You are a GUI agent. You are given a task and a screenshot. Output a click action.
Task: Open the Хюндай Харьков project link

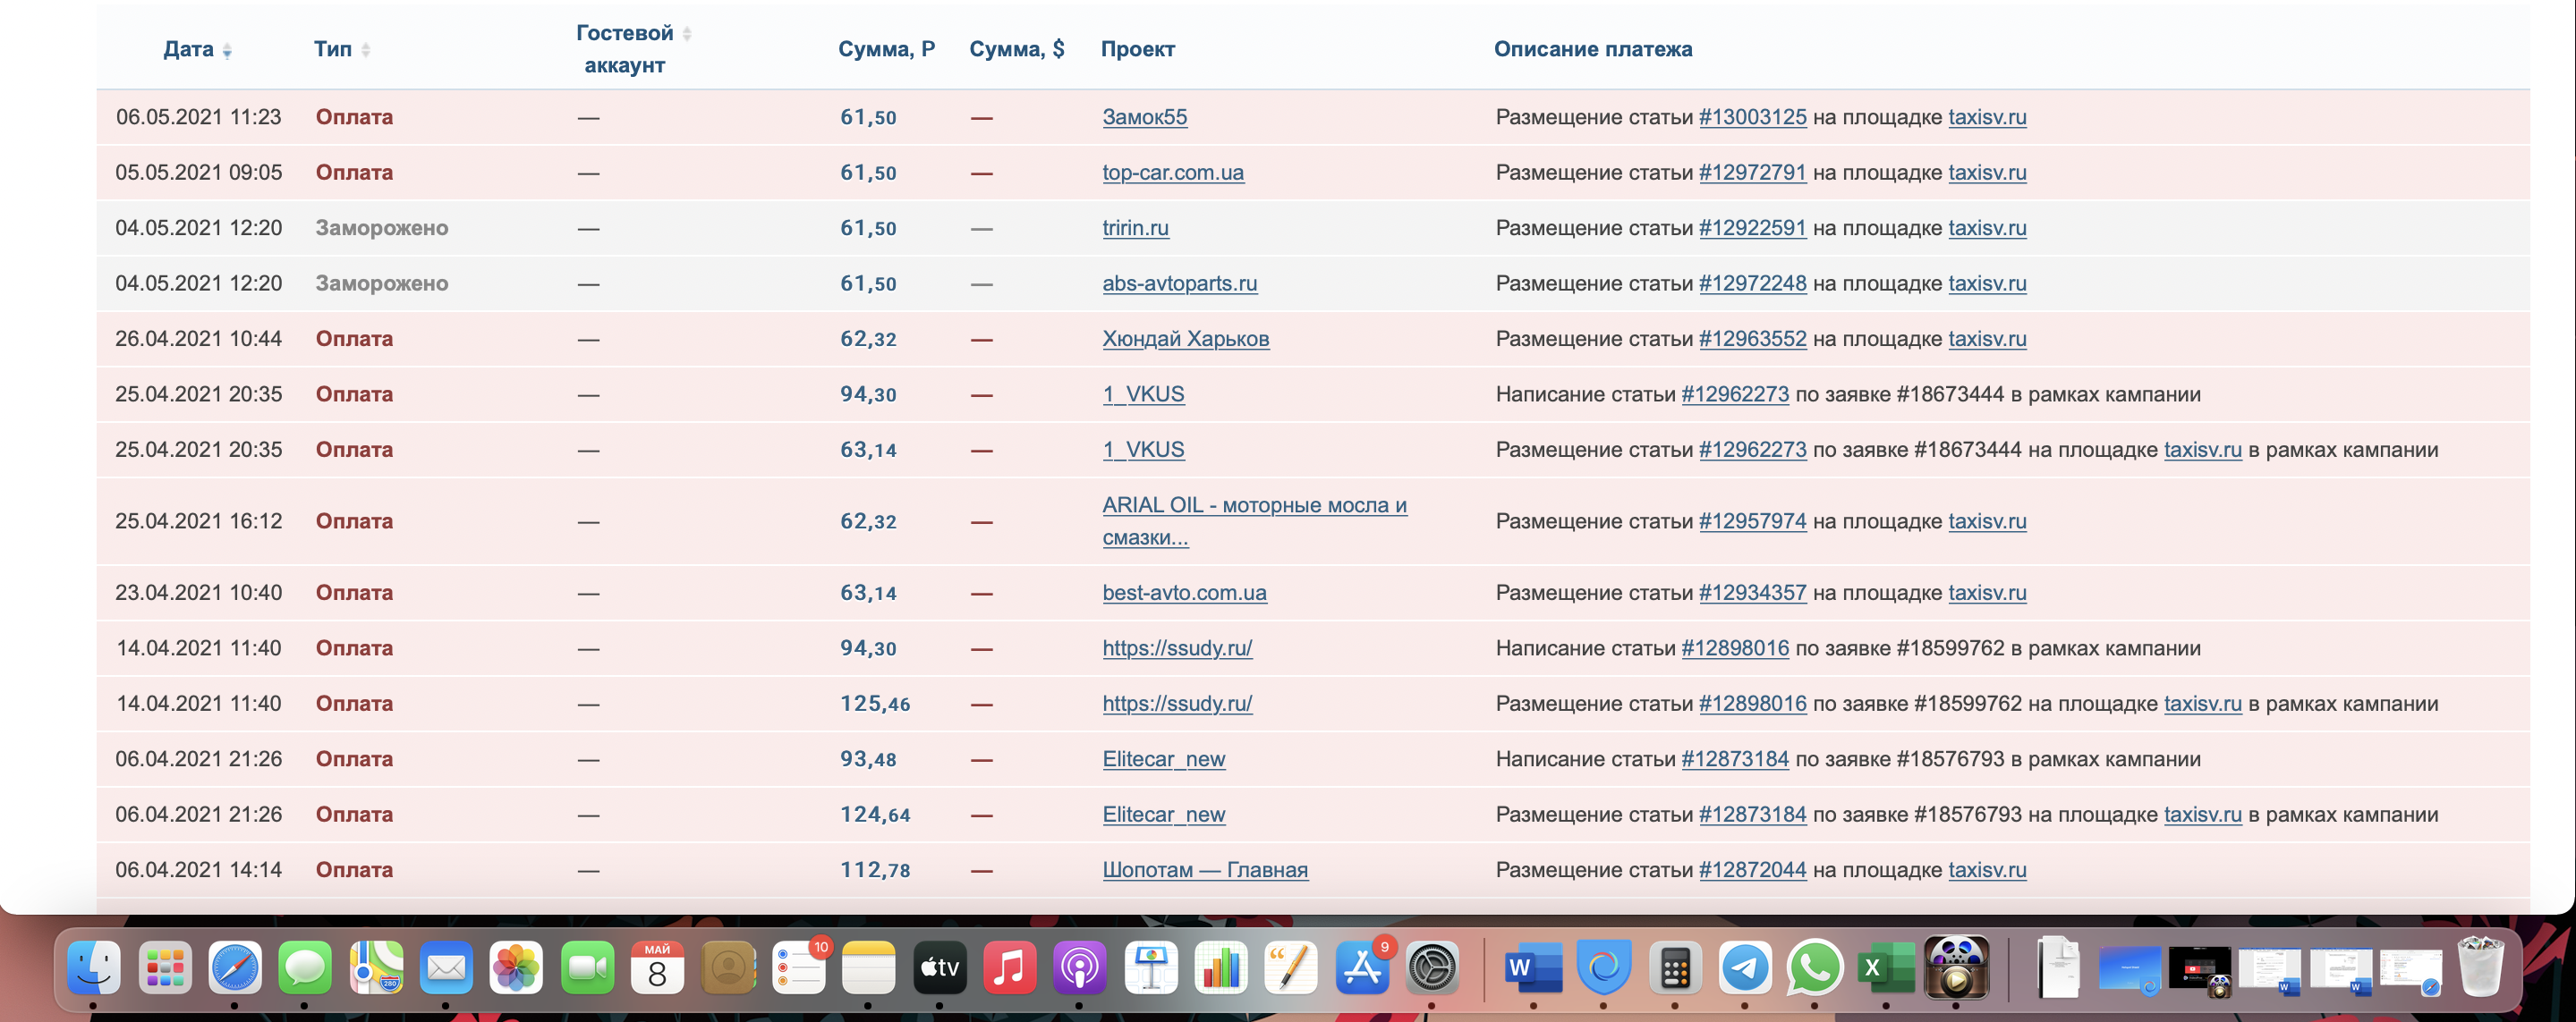[1185, 339]
